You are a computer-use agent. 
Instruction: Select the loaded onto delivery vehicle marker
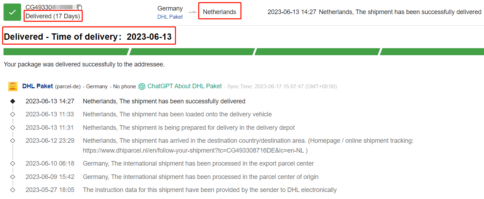pos(13,114)
